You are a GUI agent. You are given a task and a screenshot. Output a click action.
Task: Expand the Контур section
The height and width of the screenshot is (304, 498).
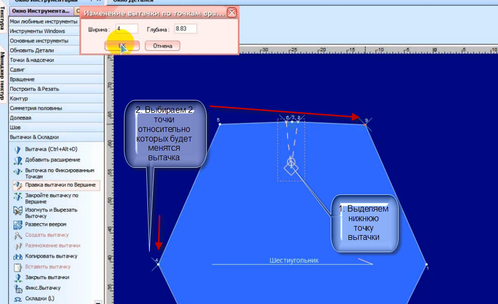pyautogui.click(x=56, y=98)
